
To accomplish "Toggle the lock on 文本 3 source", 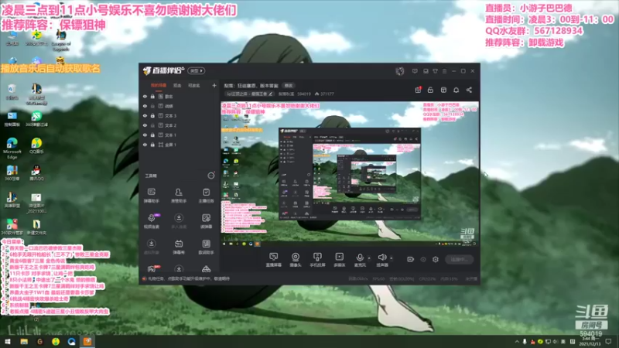I will click(x=152, y=115).
